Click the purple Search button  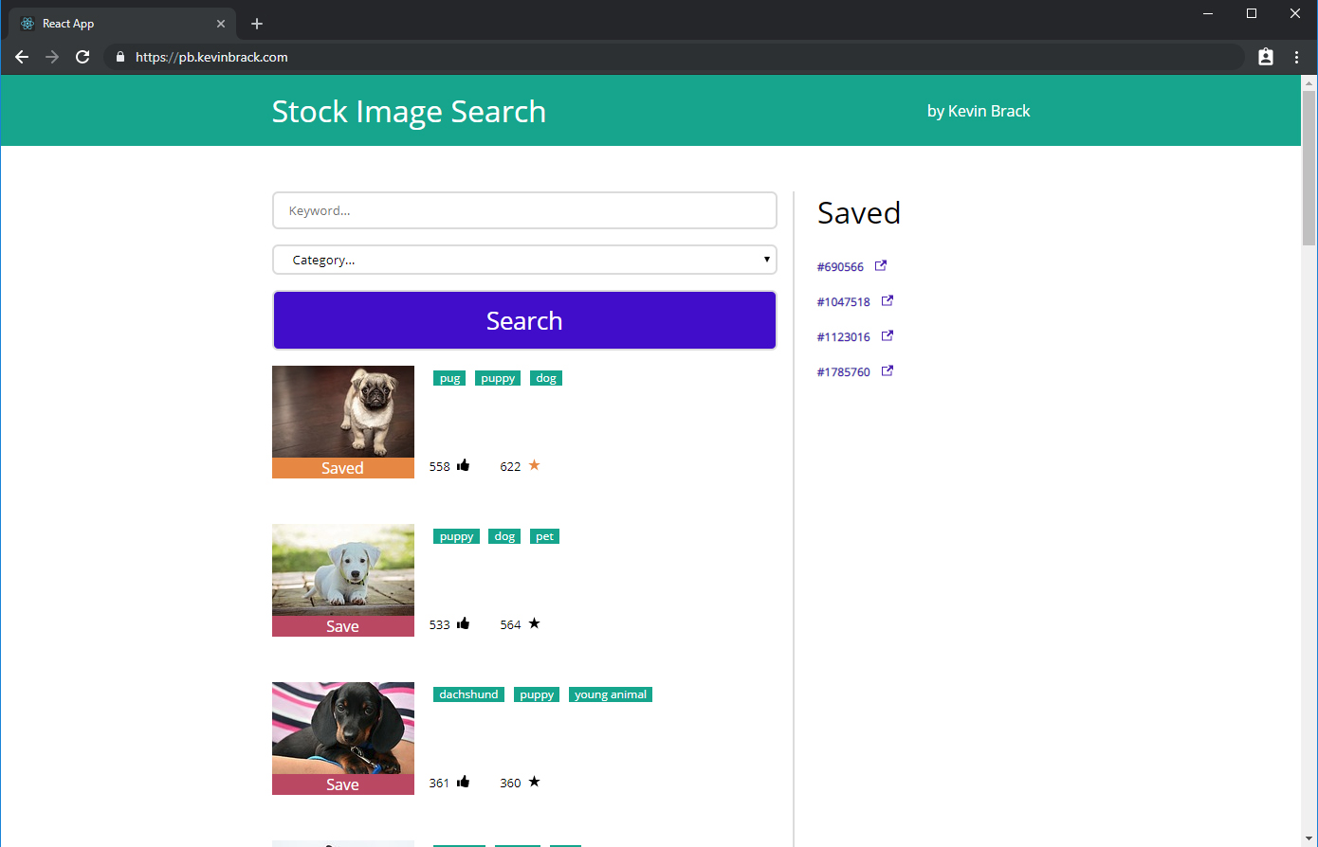(x=524, y=320)
